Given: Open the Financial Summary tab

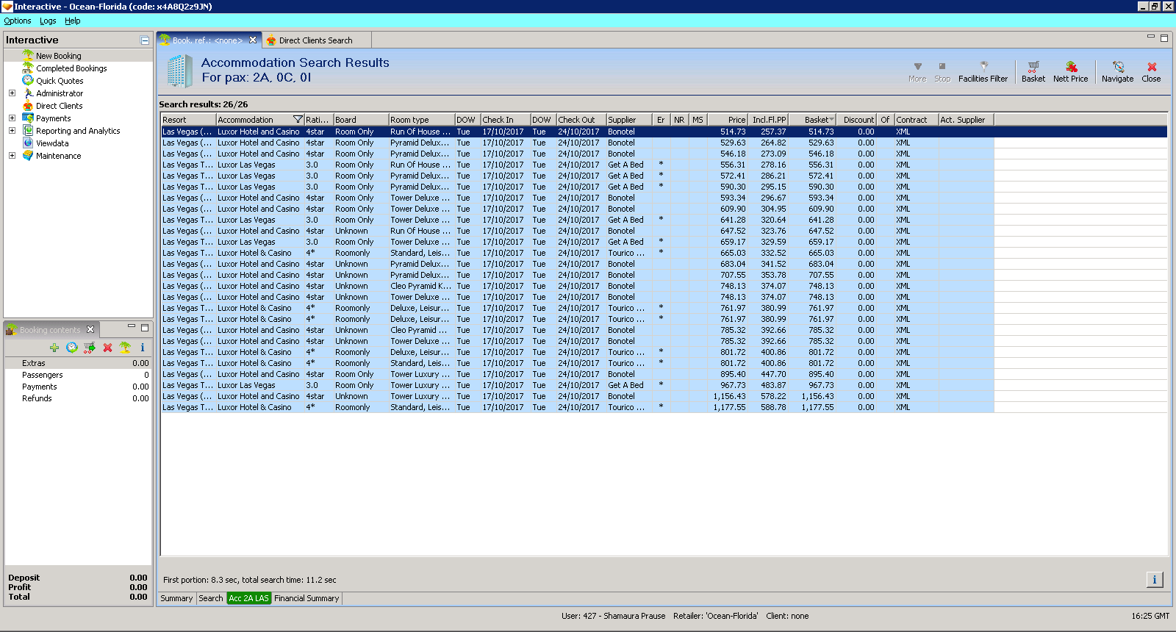Looking at the screenshot, I should pos(306,598).
